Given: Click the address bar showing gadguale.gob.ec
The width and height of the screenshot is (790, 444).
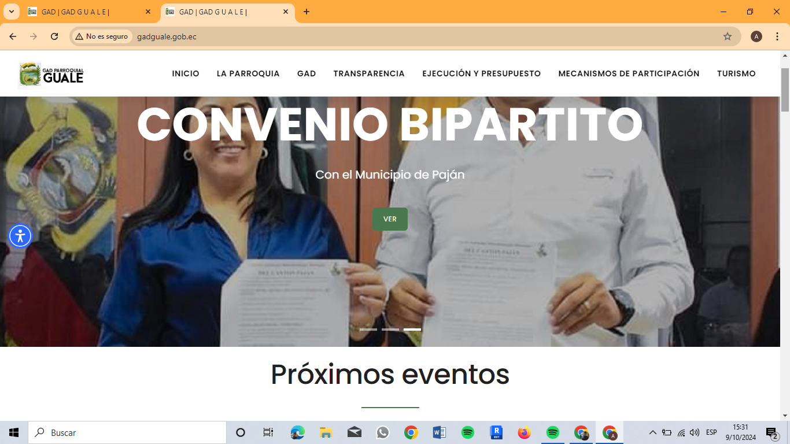Looking at the screenshot, I should pyautogui.click(x=405, y=36).
